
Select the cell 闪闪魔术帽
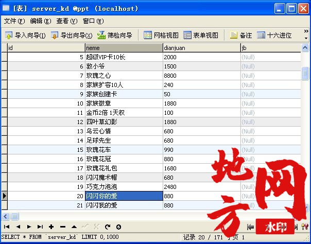pos(124,178)
